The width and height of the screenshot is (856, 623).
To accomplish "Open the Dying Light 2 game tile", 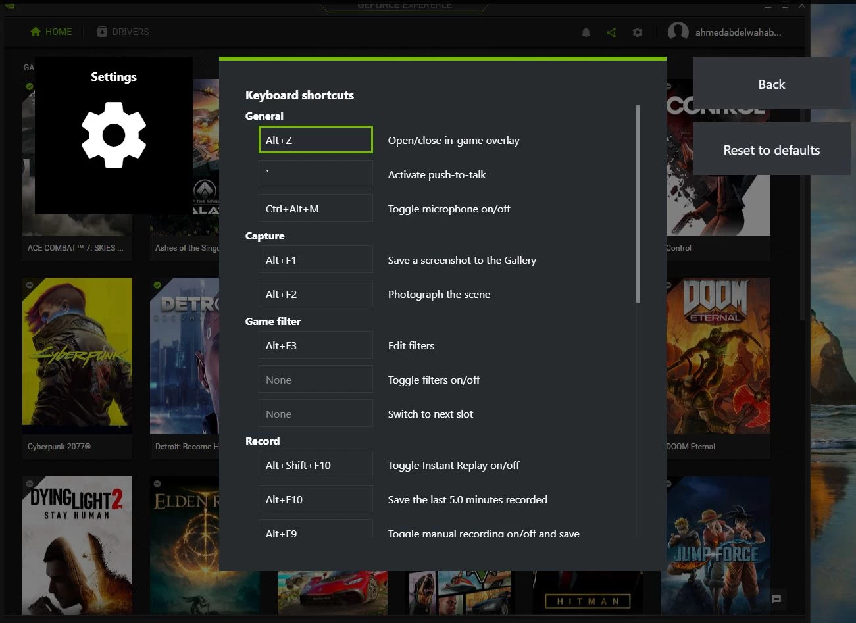I will coord(77,545).
